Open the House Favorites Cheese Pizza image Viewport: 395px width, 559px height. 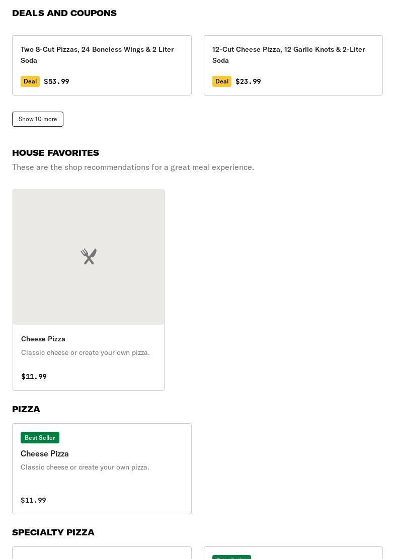point(89,257)
